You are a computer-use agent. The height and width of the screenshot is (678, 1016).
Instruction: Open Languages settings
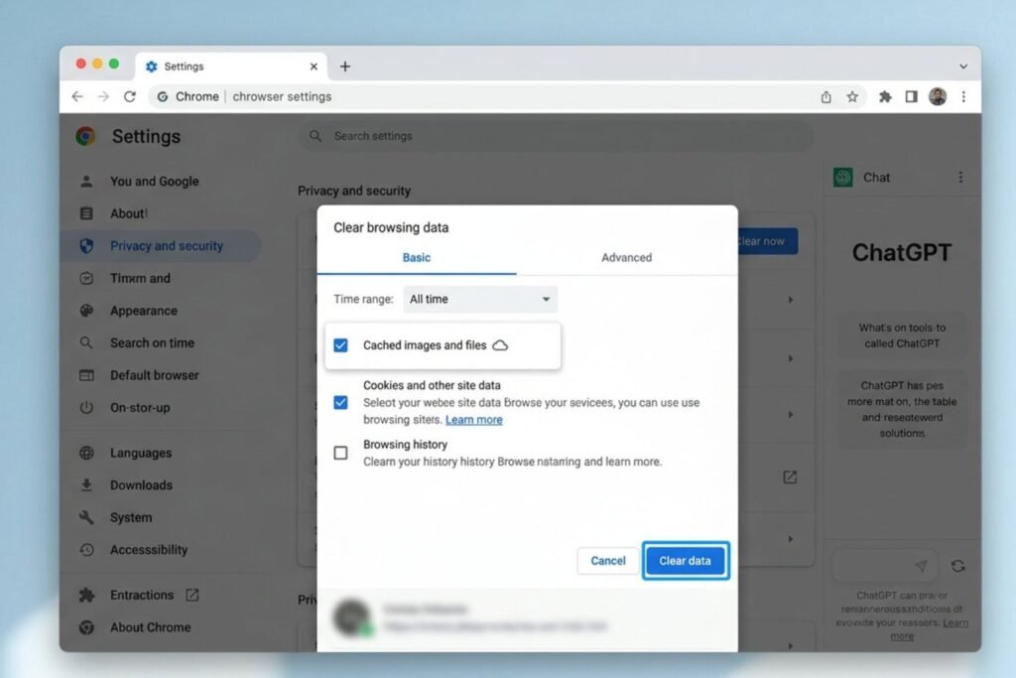(x=141, y=453)
